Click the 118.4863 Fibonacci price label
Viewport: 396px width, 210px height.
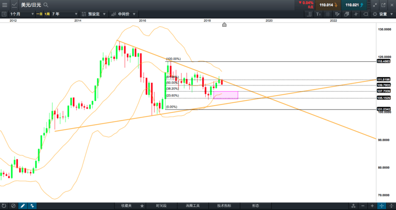pos(384,61)
